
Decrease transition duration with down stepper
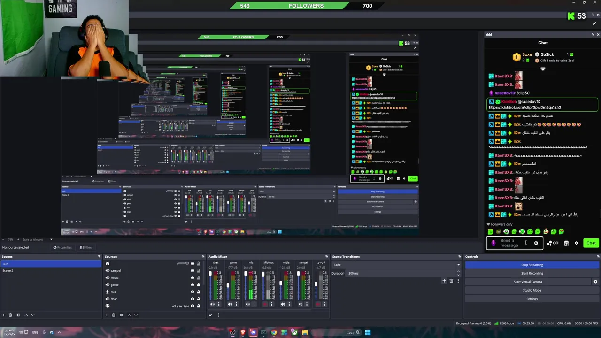point(459,275)
